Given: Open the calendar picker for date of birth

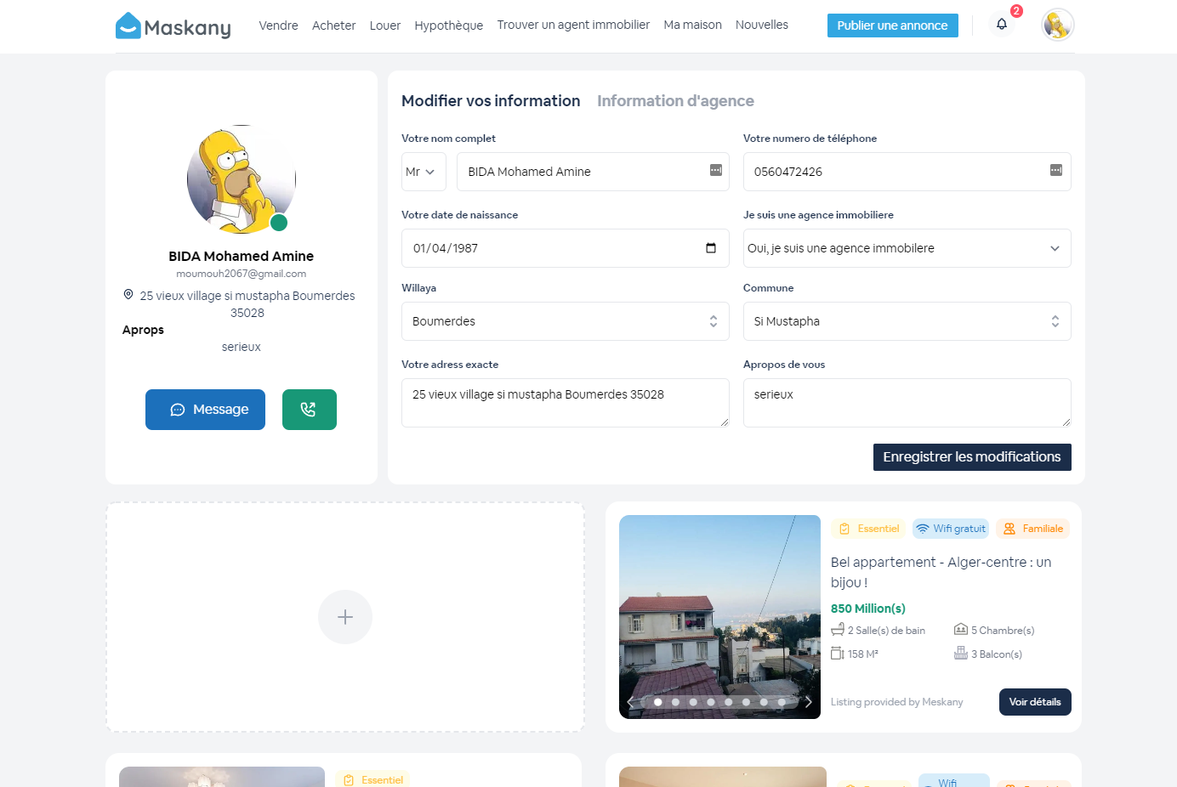Looking at the screenshot, I should (x=711, y=248).
